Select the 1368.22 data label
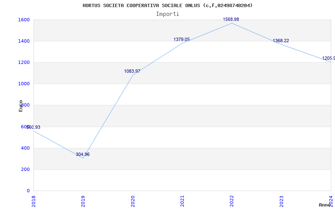The width and height of the screenshot is (335, 209). [x=281, y=41]
